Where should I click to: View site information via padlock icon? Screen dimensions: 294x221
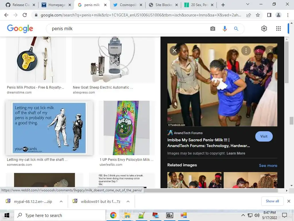tap(36, 15)
